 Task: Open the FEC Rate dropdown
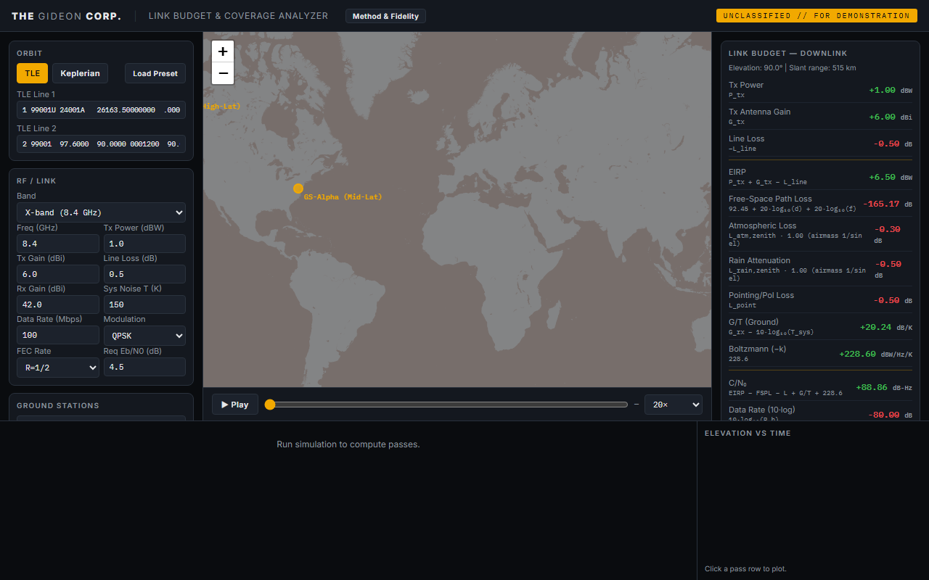(58, 368)
